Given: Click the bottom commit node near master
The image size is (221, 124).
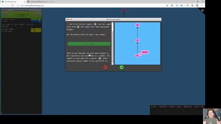Looking at the screenshot, I should pos(137,55).
